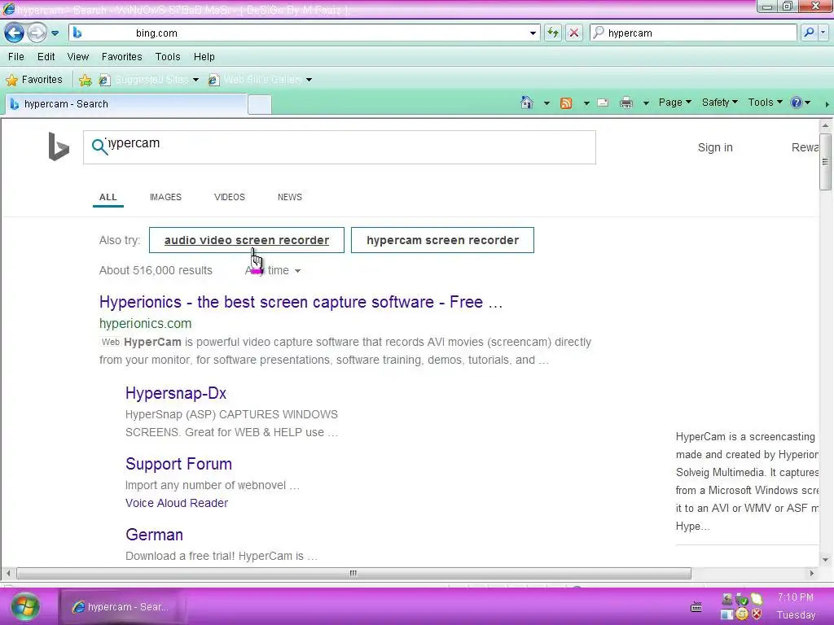Viewport: 834px width, 625px height.
Task: Click the toolbar search box with hypercam
Action: [693, 33]
